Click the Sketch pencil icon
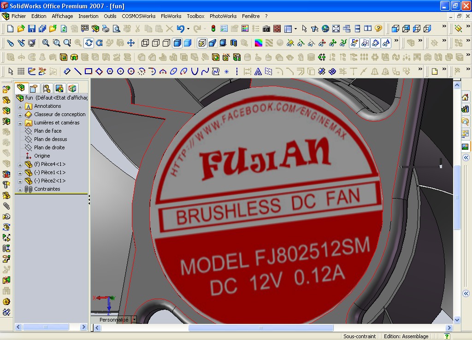 click(32, 71)
